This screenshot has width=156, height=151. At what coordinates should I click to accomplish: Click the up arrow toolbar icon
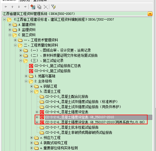12,7
